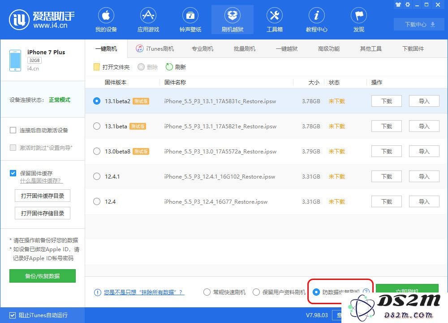Choose 防数据恢复刷机 radio option
Screen dimensions: 448x323
pos(316,292)
